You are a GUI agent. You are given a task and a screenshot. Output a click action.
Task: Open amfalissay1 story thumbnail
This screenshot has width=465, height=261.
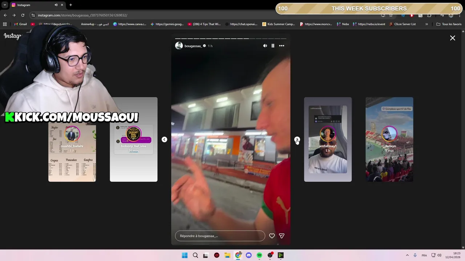pyautogui.click(x=328, y=139)
